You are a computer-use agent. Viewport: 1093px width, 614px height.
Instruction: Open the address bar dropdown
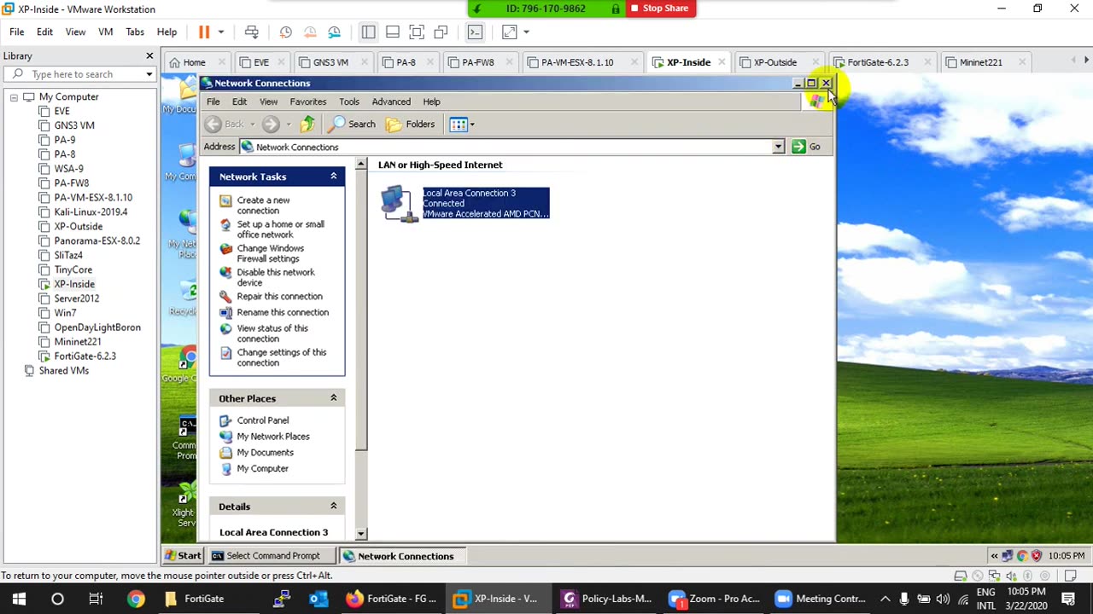778,147
